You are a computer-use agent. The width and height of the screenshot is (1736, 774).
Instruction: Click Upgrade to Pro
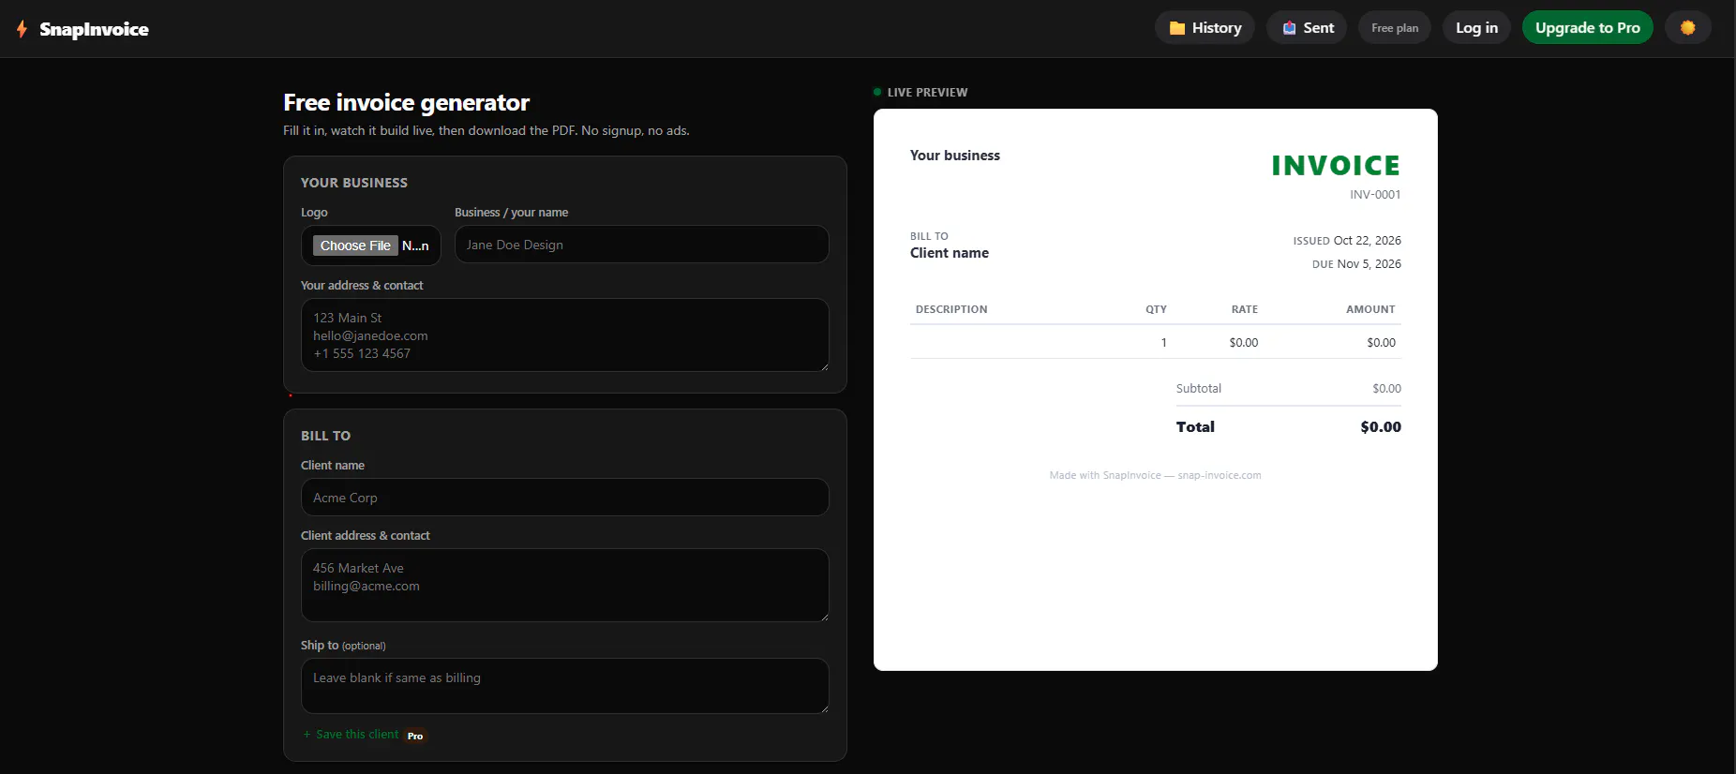pos(1588,28)
